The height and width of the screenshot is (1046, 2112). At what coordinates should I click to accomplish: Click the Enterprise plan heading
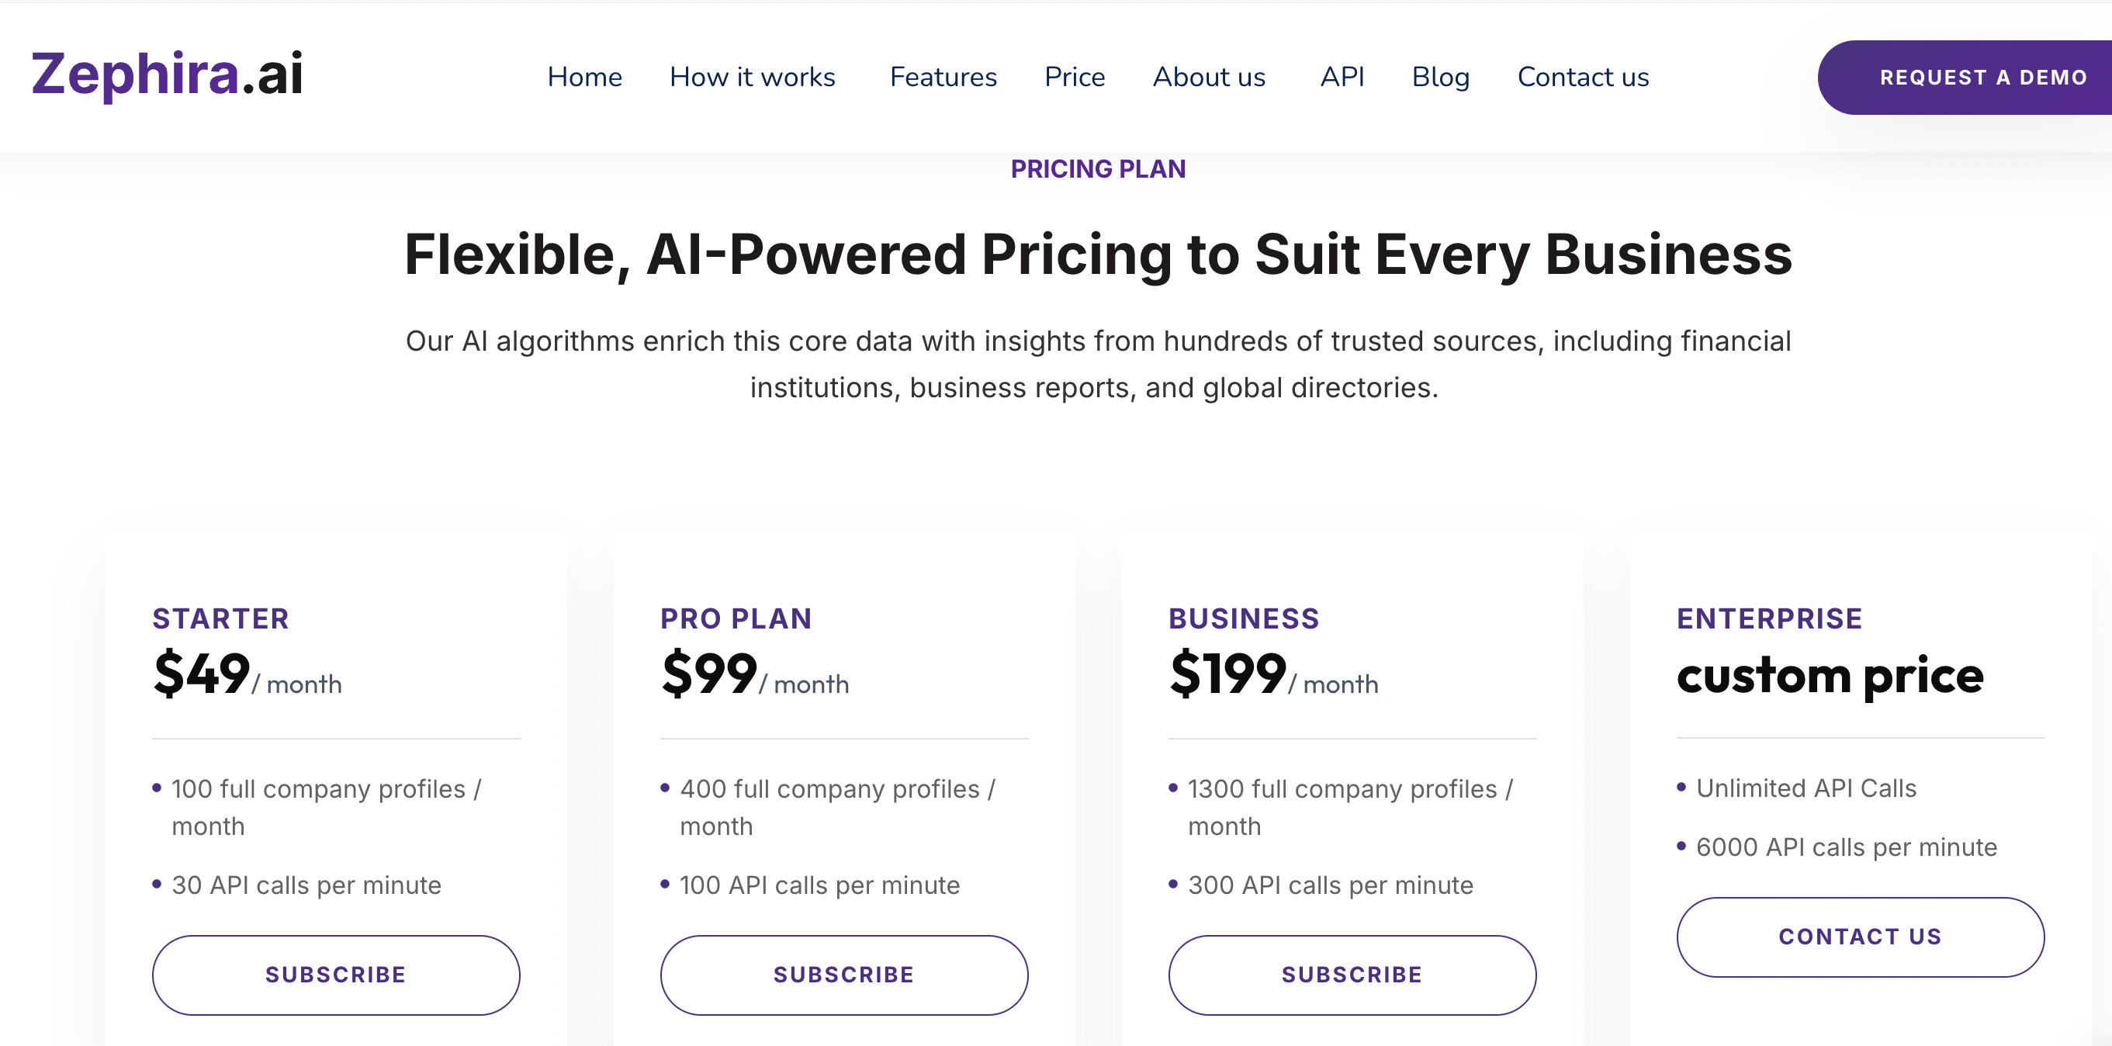pos(1769,618)
